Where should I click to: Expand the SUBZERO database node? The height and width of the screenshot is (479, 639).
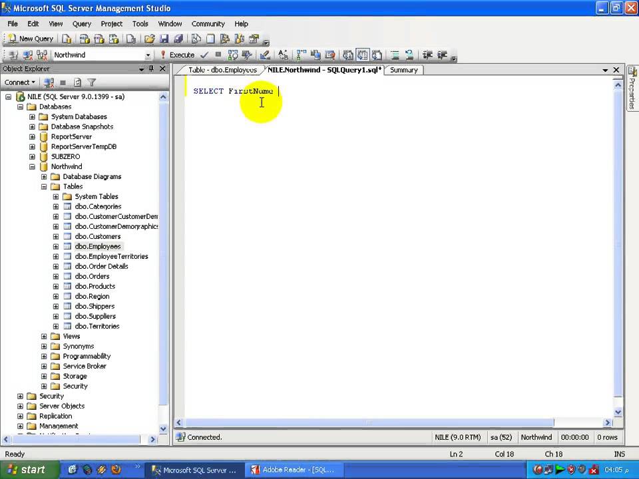(32, 157)
